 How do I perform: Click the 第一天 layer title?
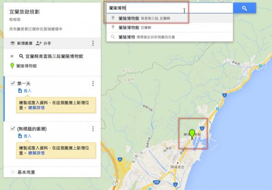24,84
